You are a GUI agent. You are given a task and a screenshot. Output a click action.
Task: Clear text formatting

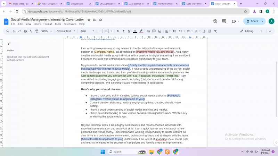215,31
